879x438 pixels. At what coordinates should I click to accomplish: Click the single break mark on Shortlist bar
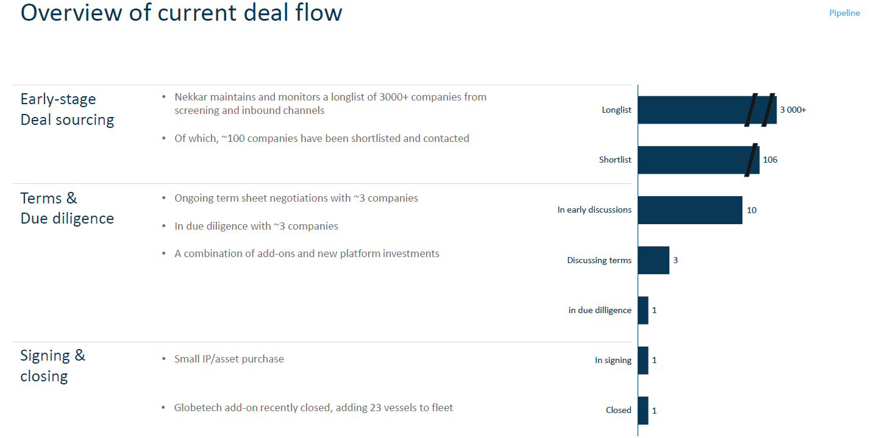pyautogui.click(x=752, y=160)
